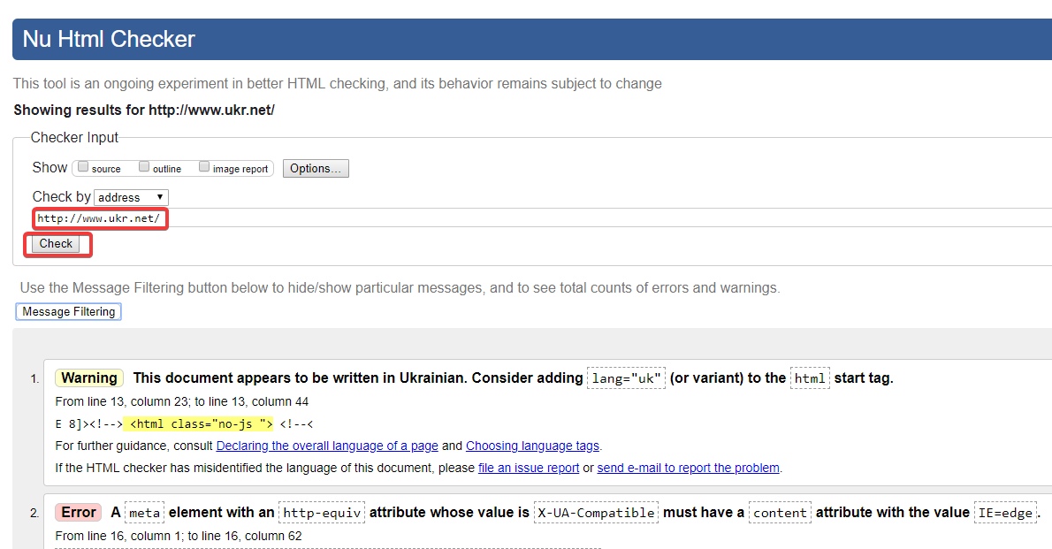Tick the image report checkbox
The image size is (1052, 549).
(x=204, y=167)
